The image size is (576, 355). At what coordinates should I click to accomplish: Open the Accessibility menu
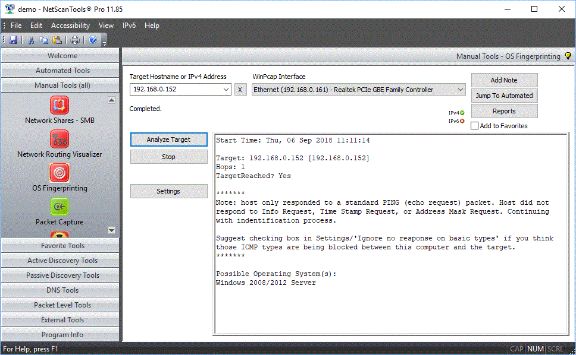coord(70,26)
